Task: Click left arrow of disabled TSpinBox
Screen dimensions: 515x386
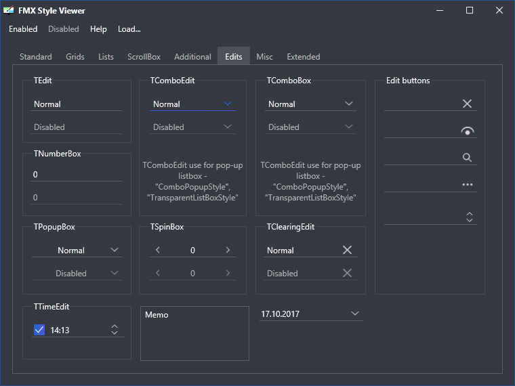Action: coord(158,273)
